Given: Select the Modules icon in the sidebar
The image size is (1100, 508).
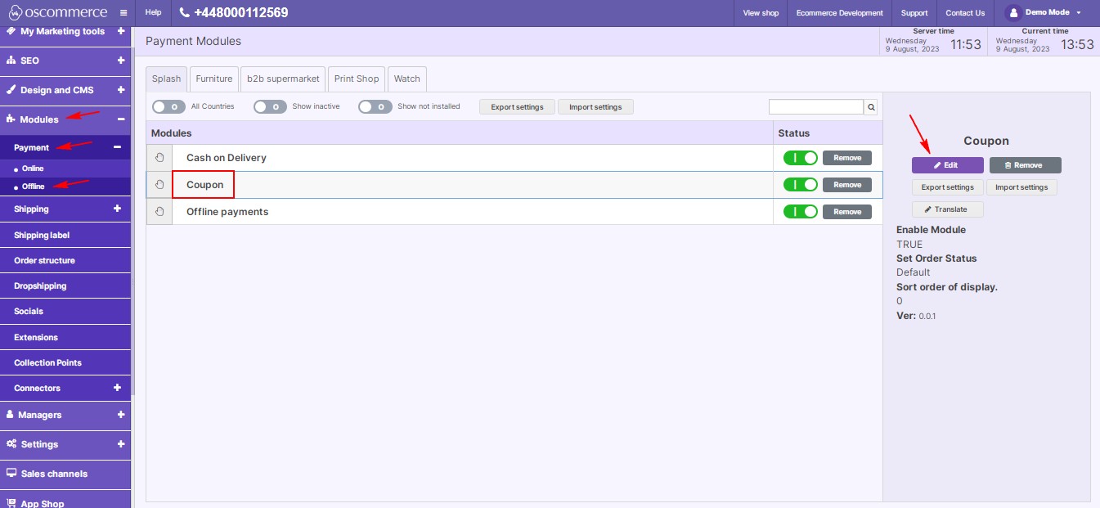Looking at the screenshot, I should (11, 119).
